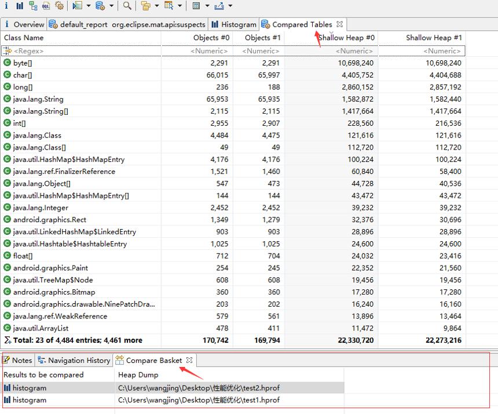This screenshot has width=498, height=414.
Task: Open the dominator tree toolbar icon
Action: 33,5
